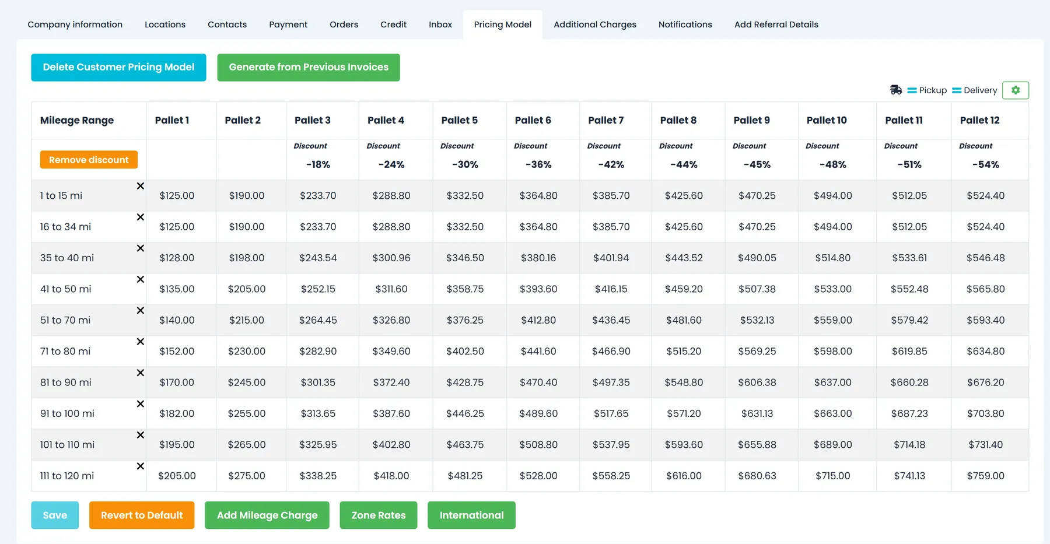Remove the 101 to 110 mi range
Screen dimensions: 1050x544
pos(141,435)
